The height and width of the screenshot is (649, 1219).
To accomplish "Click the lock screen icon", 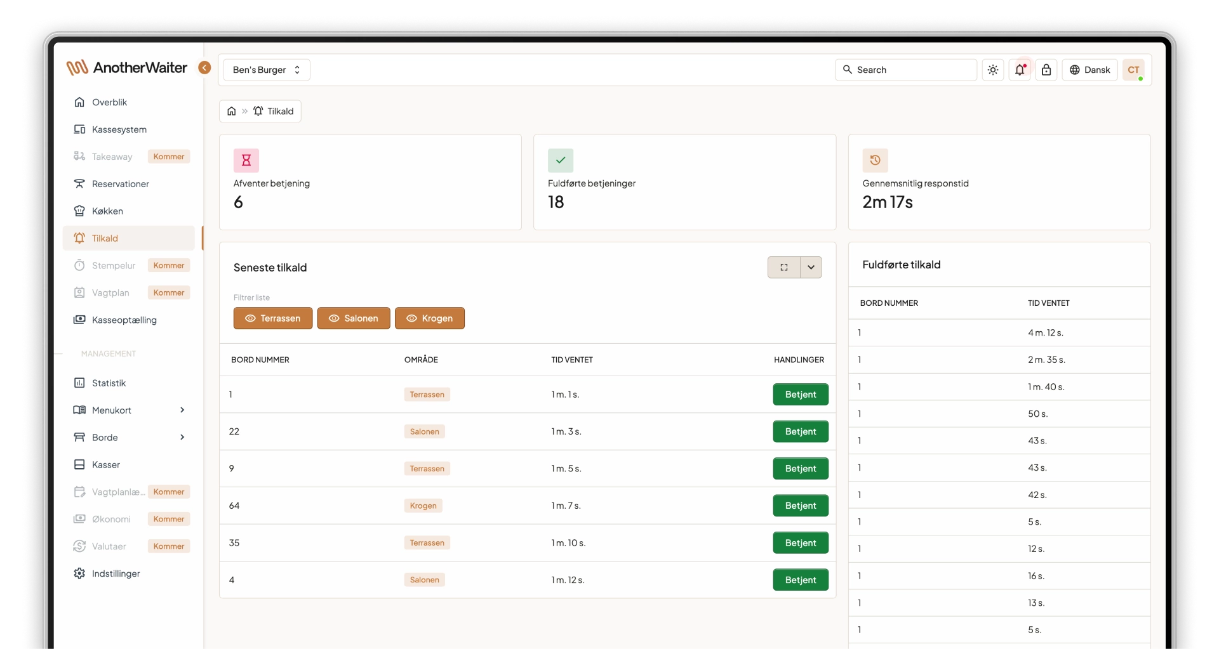I will (1046, 70).
